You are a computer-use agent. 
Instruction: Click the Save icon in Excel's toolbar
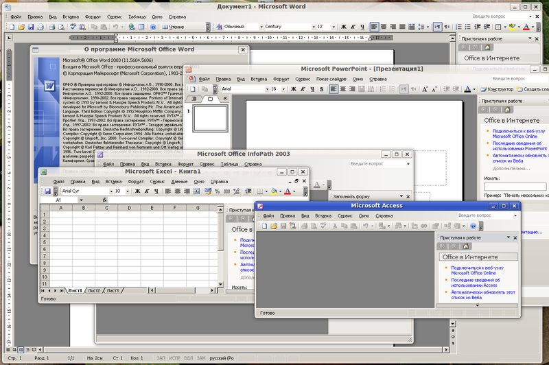[48, 191]
